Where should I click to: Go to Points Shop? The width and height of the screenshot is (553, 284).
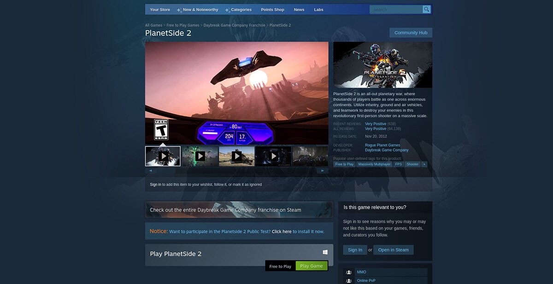pos(272,10)
